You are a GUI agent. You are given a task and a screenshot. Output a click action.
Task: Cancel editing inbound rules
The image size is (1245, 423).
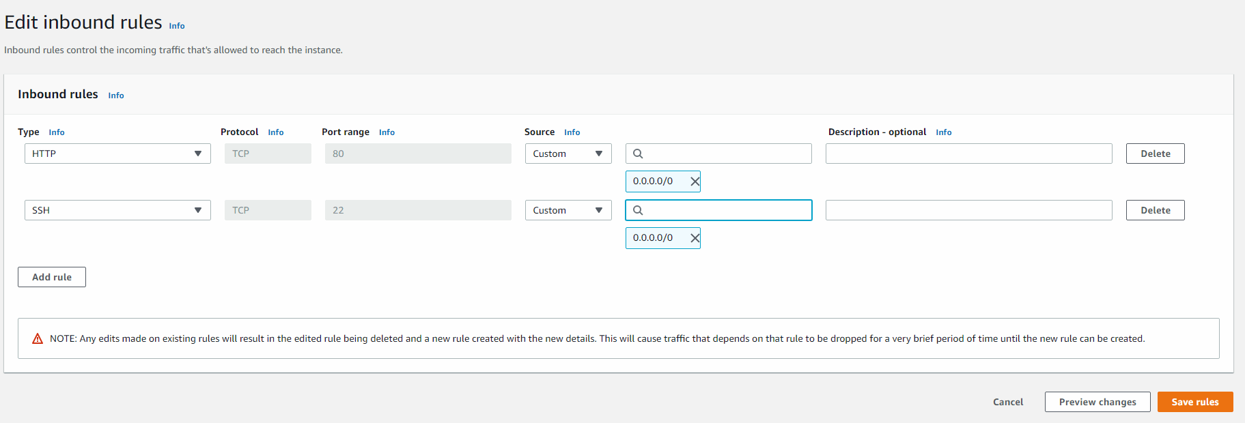point(1007,402)
